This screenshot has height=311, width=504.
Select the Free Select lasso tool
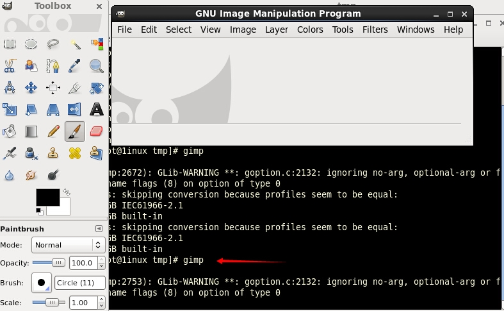pyautogui.click(x=53, y=44)
